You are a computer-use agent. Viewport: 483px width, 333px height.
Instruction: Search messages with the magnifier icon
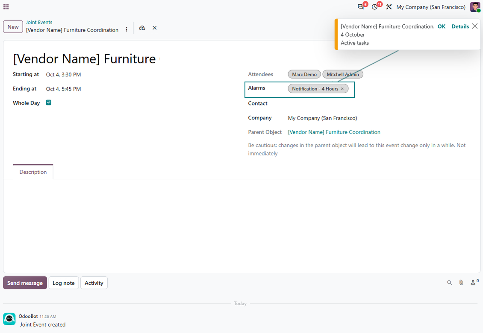click(450, 283)
